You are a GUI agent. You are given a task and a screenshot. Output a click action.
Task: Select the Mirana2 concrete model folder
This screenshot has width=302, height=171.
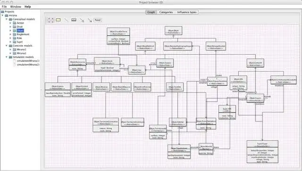[x=21, y=53]
